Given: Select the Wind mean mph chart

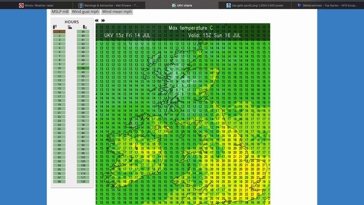Looking at the screenshot, I should click(117, 11).
